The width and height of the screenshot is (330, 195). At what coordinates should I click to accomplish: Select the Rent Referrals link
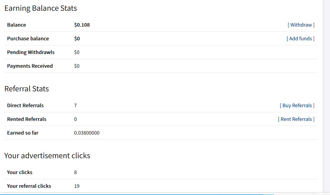[x=296, y=119]
